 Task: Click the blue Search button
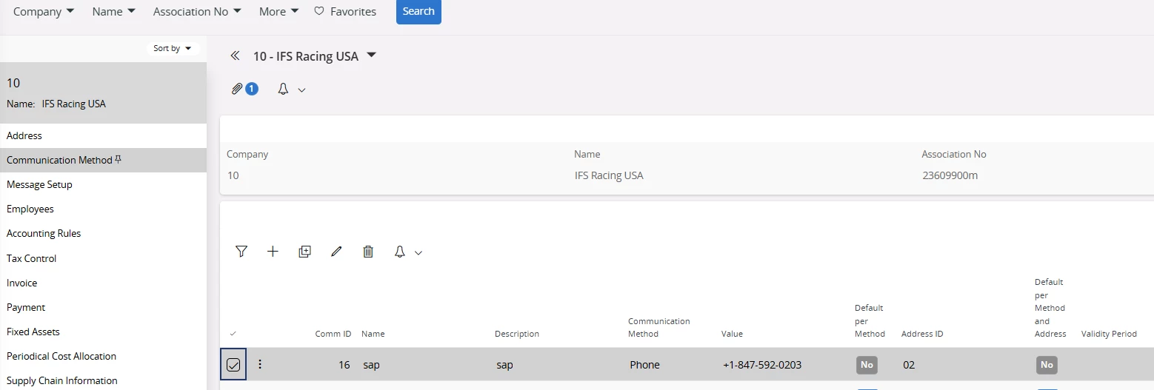coord(418,12)
